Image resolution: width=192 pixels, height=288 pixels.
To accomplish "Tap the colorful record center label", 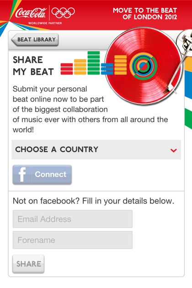I will [x=143, y=66].
